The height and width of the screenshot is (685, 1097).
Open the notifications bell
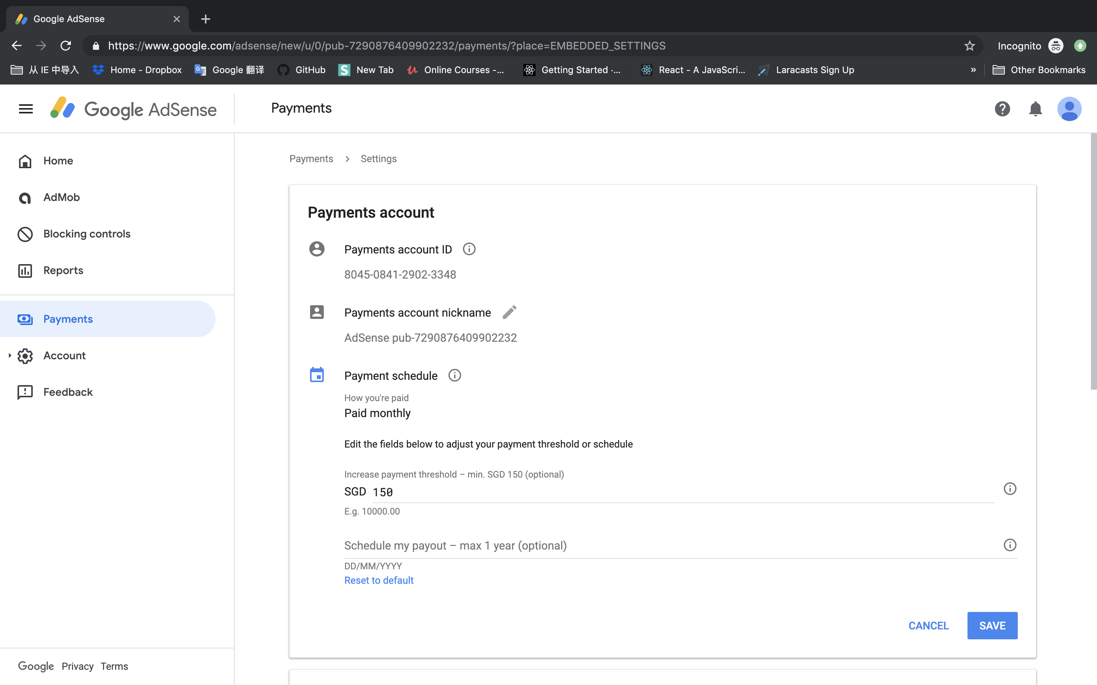(x=1035, y=109)
